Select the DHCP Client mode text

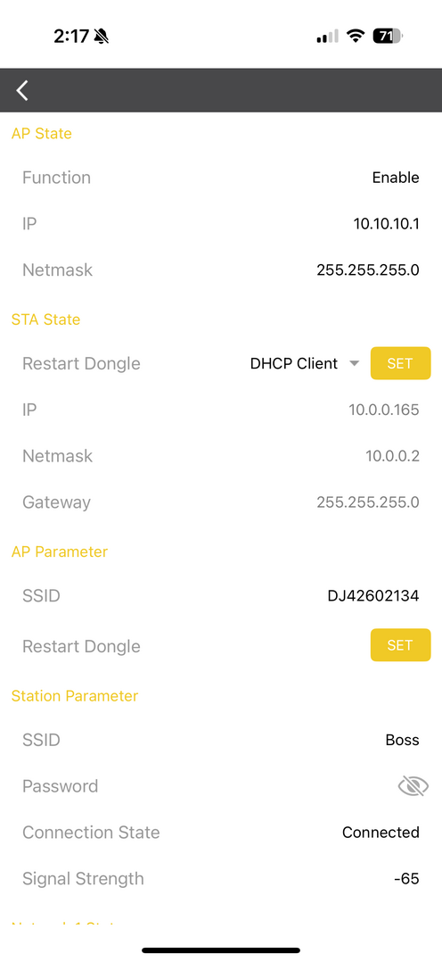(x=294, y=363)
